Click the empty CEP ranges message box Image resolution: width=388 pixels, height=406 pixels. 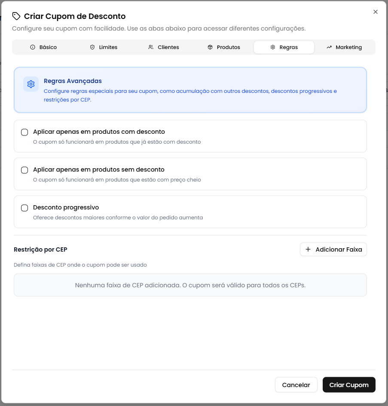(x=190, y=285)
